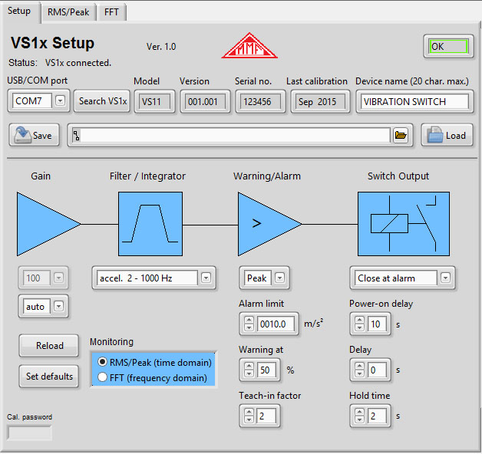The height and width of the screenshot is (454, 482).
Task: Switch to the RMS/Peak tab
Action: [68, 12]
